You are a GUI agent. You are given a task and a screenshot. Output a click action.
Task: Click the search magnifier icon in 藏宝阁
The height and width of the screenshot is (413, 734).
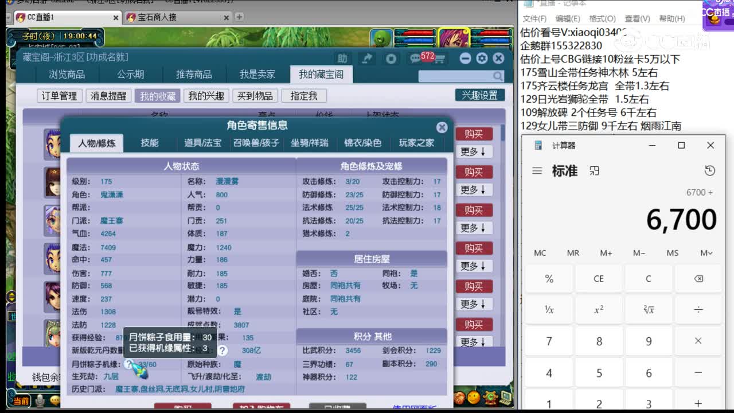click(x=498, y=76)
